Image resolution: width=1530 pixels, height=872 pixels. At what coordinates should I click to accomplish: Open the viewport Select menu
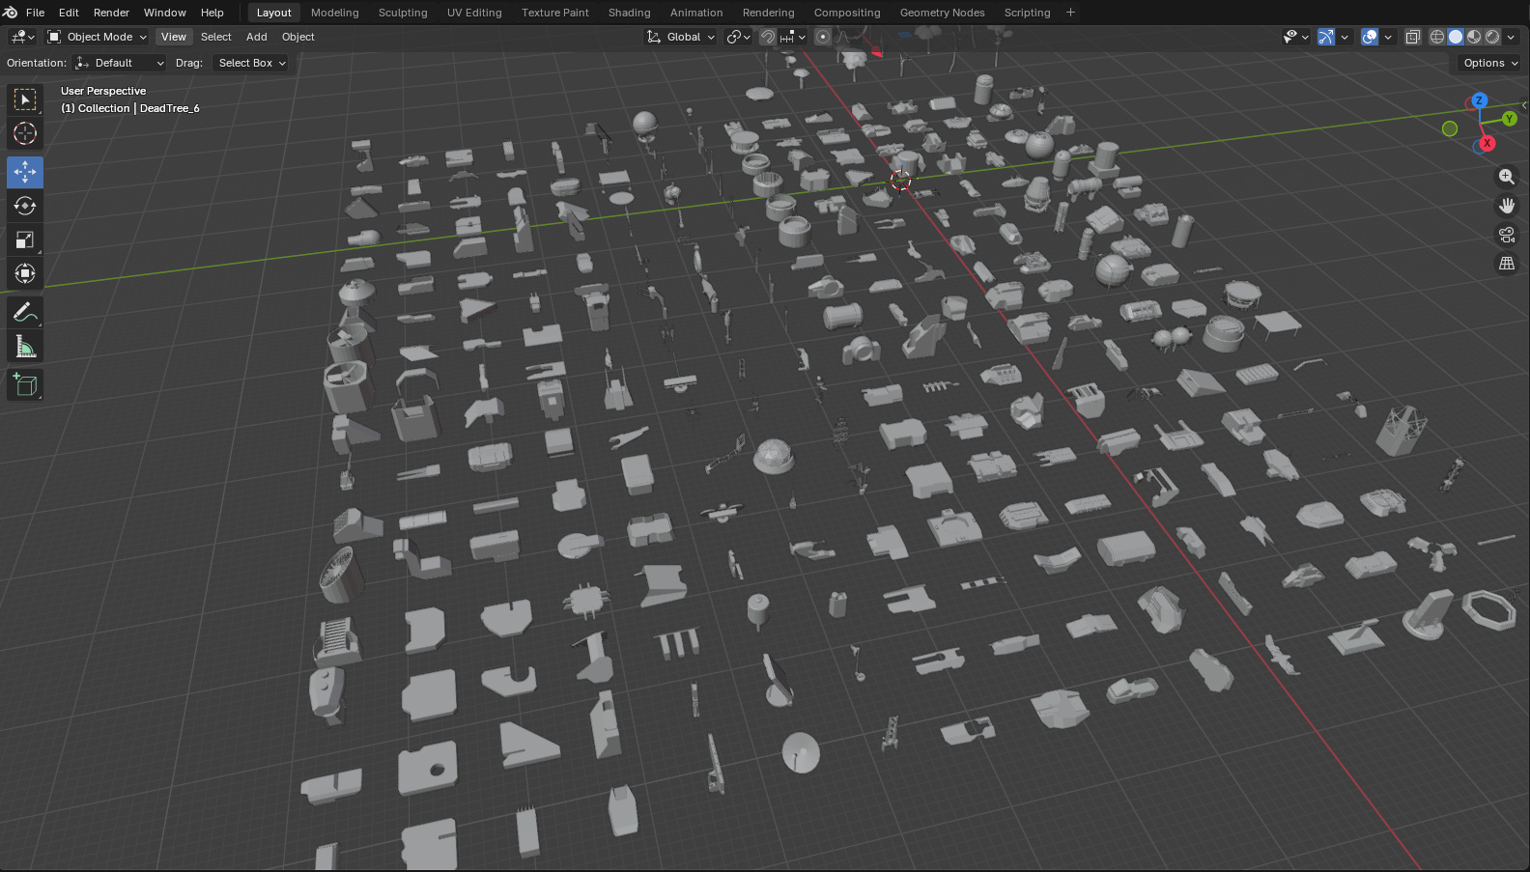tap(215, 37)
